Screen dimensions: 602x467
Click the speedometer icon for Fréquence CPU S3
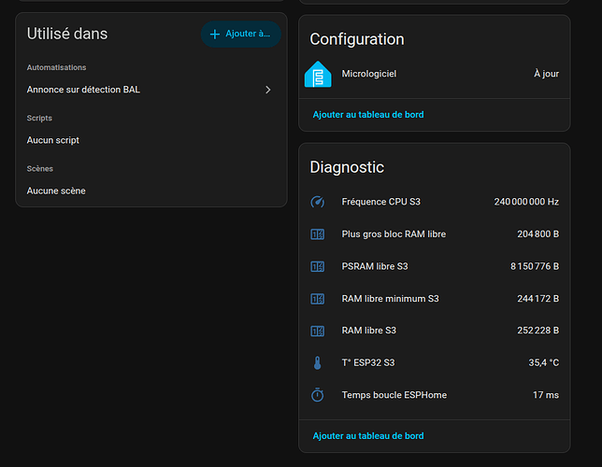click(318, 202)
